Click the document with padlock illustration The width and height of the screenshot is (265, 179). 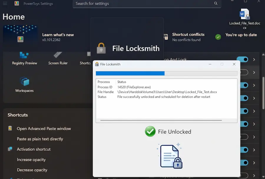[170, 156]
